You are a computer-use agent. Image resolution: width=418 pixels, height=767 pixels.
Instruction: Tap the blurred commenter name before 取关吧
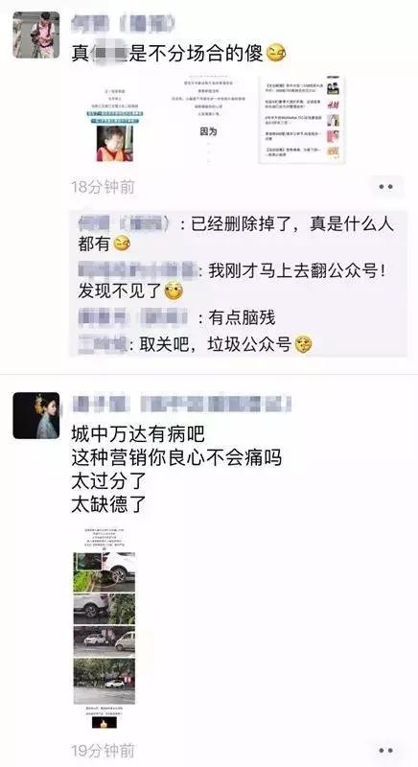click(x=103, y=344)
